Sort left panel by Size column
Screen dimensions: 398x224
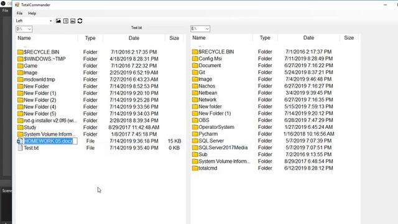(x=174, y=38)
